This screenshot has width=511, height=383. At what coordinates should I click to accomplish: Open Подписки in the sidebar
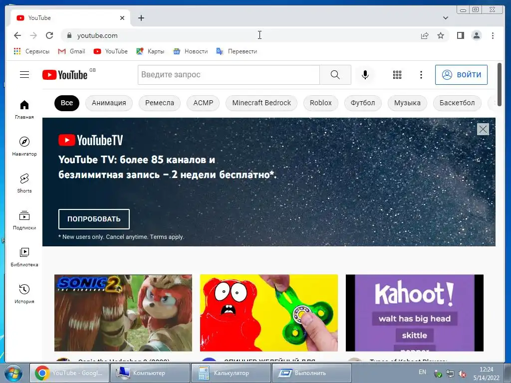(x=24, y=220)
